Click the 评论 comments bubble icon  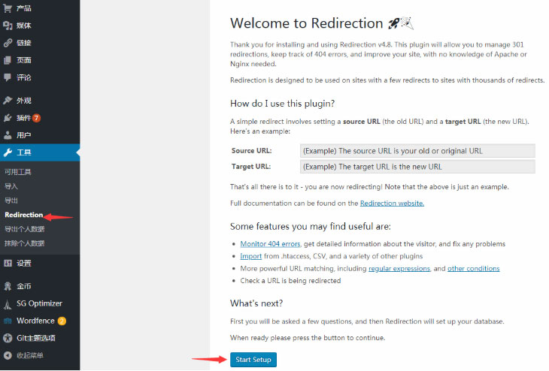tap(8, 77)
